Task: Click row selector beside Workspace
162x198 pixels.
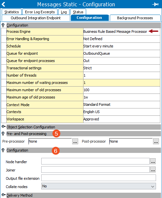Action: 4,119
